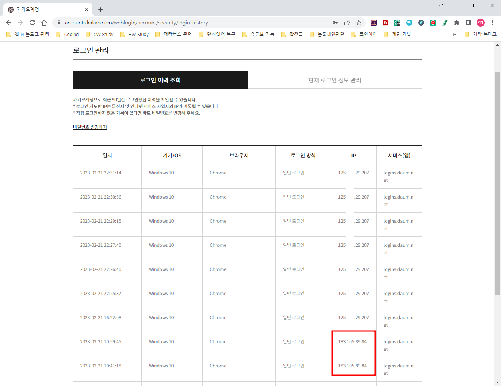Open the gg profile avatar
Viewport: 501px width, 386px height.
pos(481,23)
